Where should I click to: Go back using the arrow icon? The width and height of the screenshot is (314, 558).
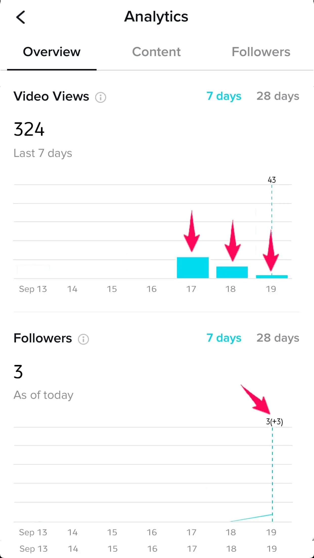pyautogui.click(x=21, y=17)
